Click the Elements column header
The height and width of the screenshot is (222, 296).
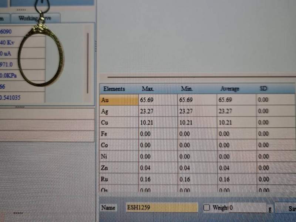[x=114, y=89]
